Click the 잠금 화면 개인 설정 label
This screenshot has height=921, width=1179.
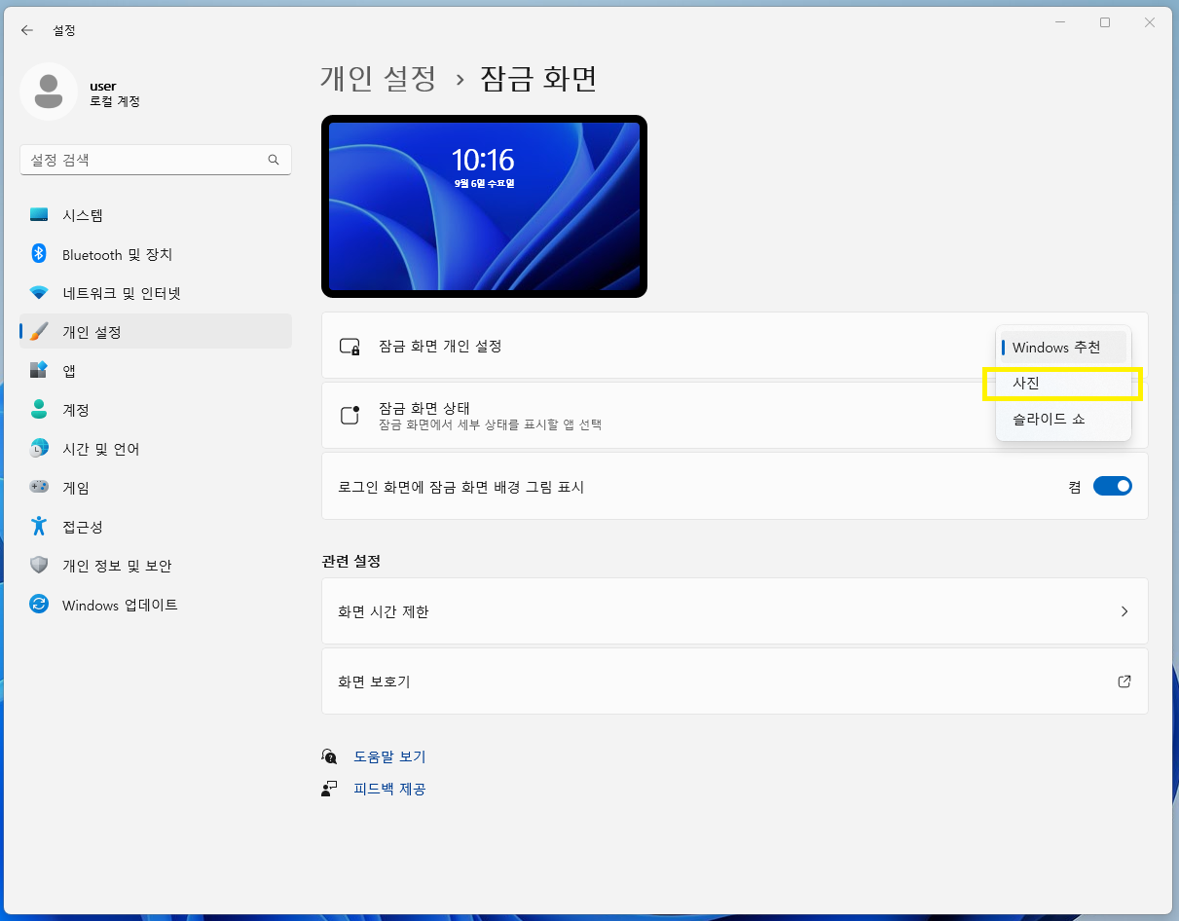(440, 346)
